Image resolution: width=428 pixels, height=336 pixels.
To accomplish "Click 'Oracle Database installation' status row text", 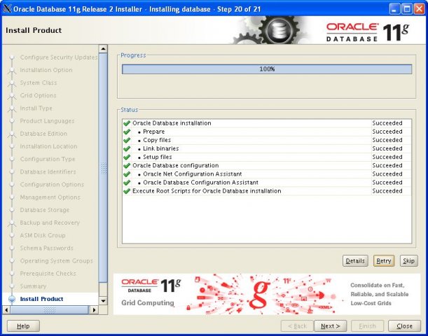I will (x=172, y=123).
